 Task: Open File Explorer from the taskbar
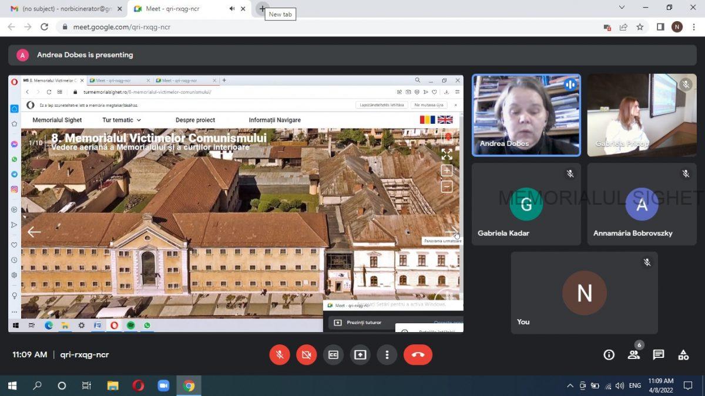113,385
